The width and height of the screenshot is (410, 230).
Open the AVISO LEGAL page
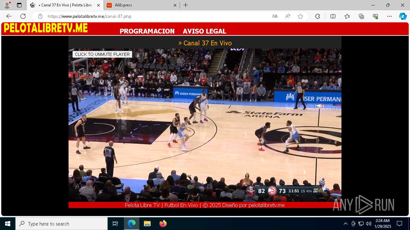(204, 31)
